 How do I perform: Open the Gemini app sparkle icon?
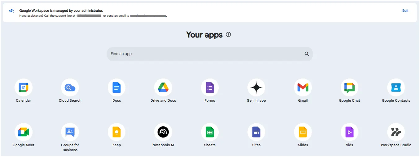click(256, 87)
